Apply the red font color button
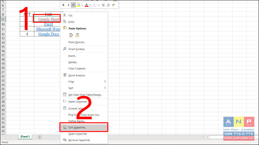Viewport: 259px width, 145px height. (x=86, y=5)
